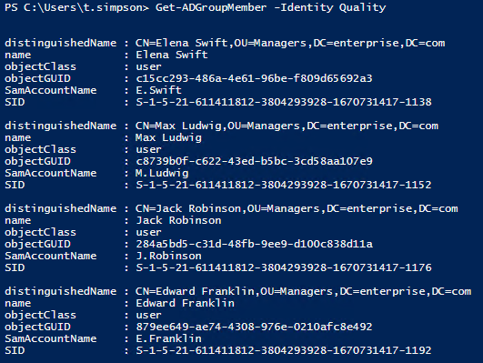Screen dimensions: 483x363
Task: Click the PS C:\Users\t.simpson prompt
Action: [x=76, y=7]
